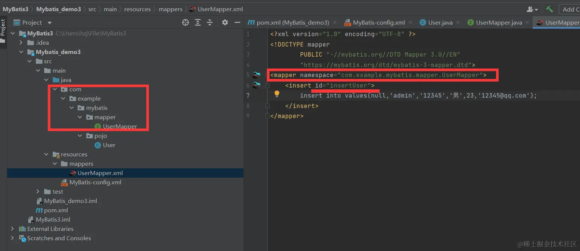Open the Project panel settings gear

coord(225,22)
